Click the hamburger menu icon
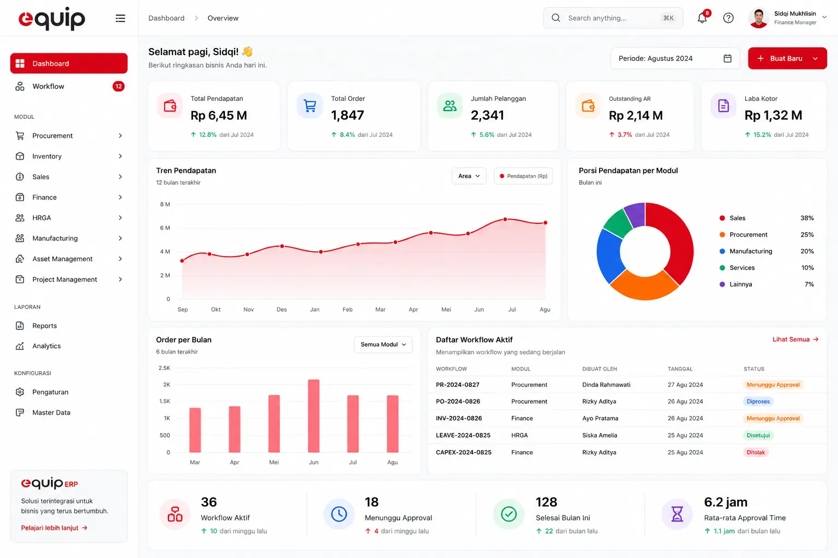 [x=121, y=19]
